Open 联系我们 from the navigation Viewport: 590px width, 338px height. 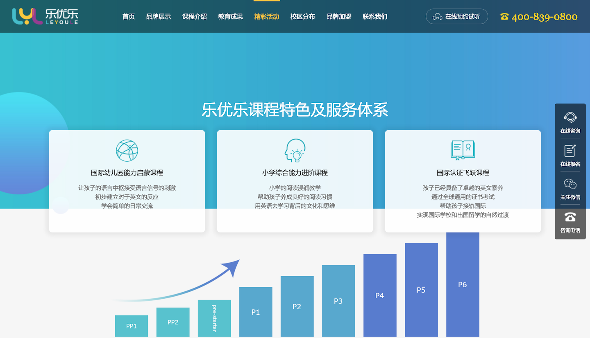tap(375, 17)
